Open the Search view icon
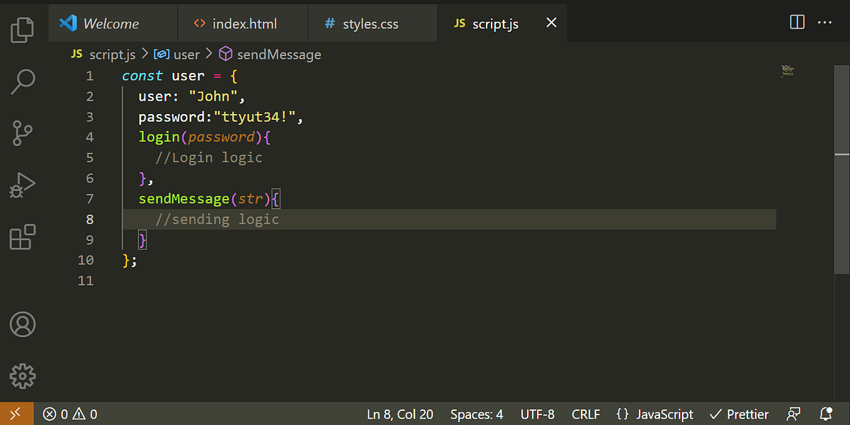Image resolution: width=850 pixels, height=425 pixels. coord(23,81)
